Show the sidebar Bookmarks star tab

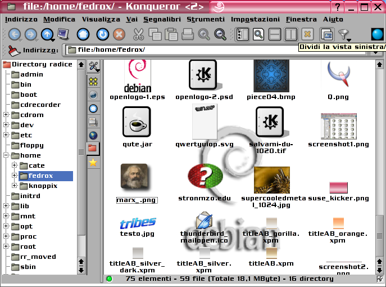(x=93, y=163)
